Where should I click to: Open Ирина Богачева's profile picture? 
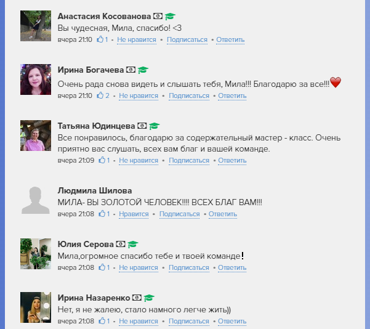coord(36,79)
